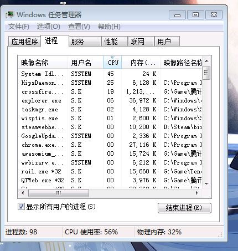Sort by 用户名 column header

tap(86, 63)
